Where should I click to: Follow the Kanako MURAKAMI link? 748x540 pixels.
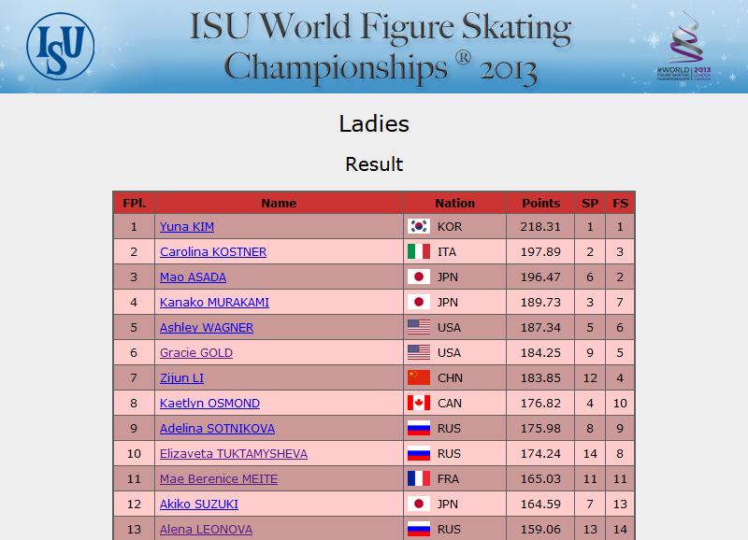coord(214,302)
